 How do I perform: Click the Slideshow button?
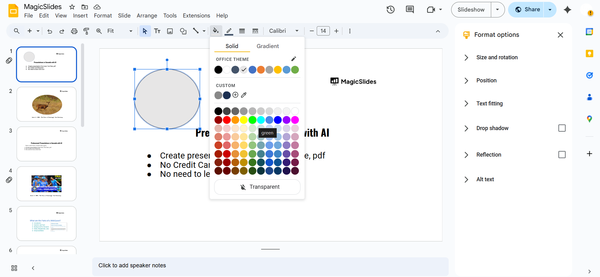click(471, 10)
